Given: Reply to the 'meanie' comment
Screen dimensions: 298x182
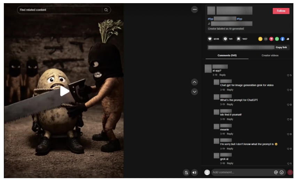Looking at the screenshot, I should (x=230, y=134).
